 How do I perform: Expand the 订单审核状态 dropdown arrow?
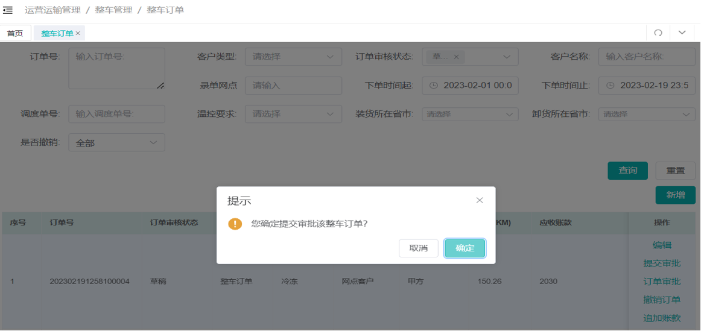[x=507, y=57]
